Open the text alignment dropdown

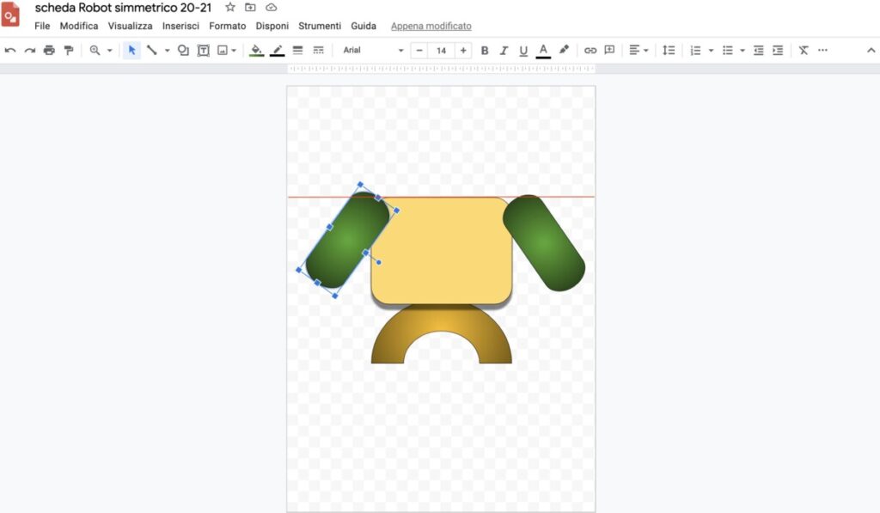pyautogui.click(x=639, y=51)
